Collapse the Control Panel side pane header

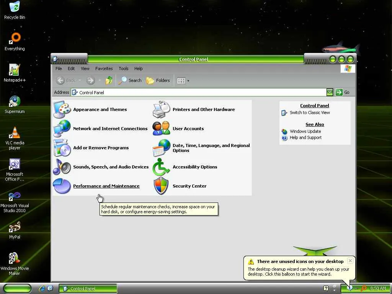tap(315, 106)
